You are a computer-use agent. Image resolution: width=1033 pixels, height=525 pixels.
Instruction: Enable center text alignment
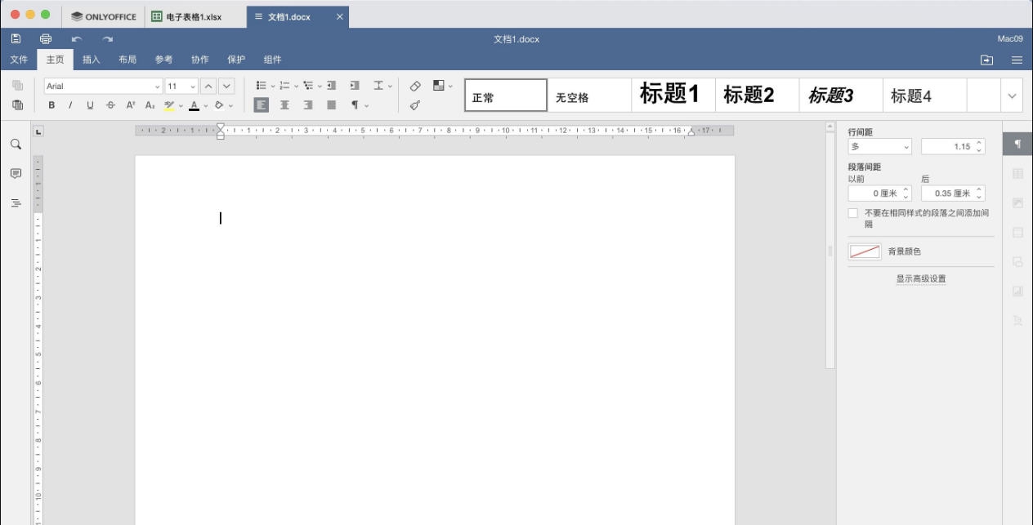pyautogui.click(x=284, y=105)
